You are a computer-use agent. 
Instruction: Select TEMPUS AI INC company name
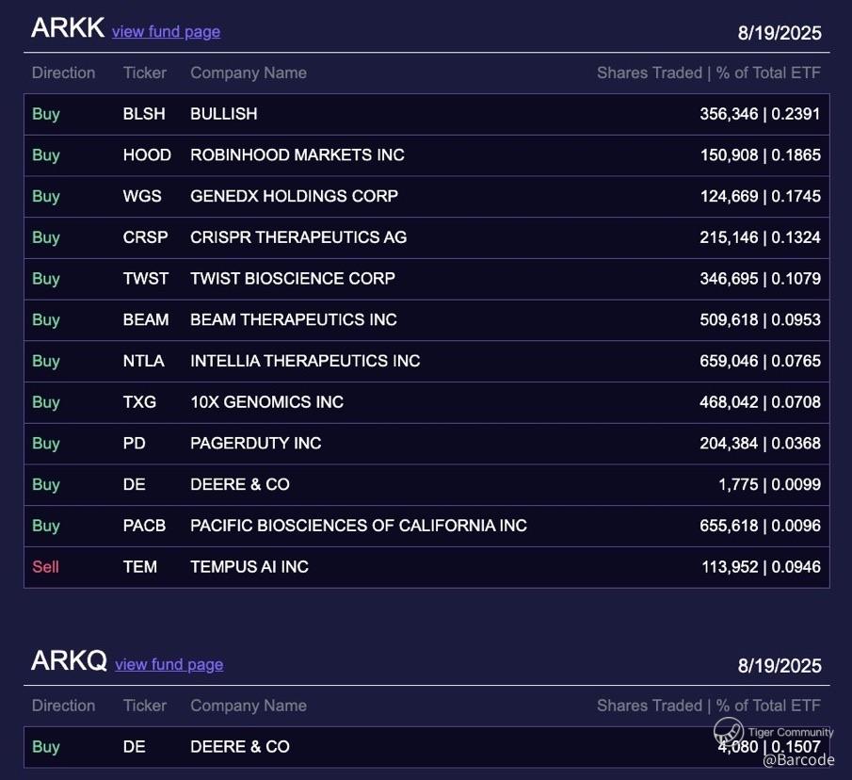coord(249,567)
